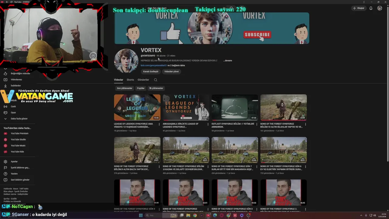
Task: Open options menu for BÖLÜM:10 ALTIN SİLAHLAR video
Action: click(305, 124)
